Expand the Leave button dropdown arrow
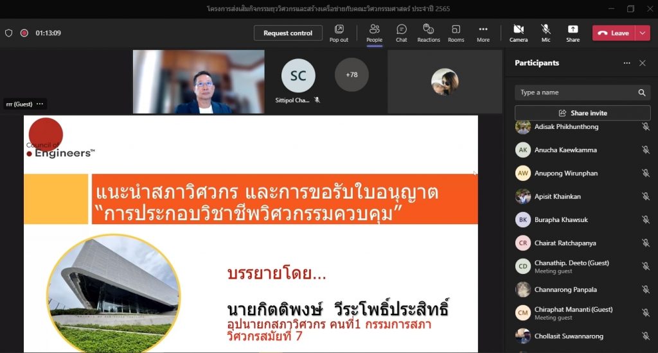The image size is (658, 353). [643, 33]
